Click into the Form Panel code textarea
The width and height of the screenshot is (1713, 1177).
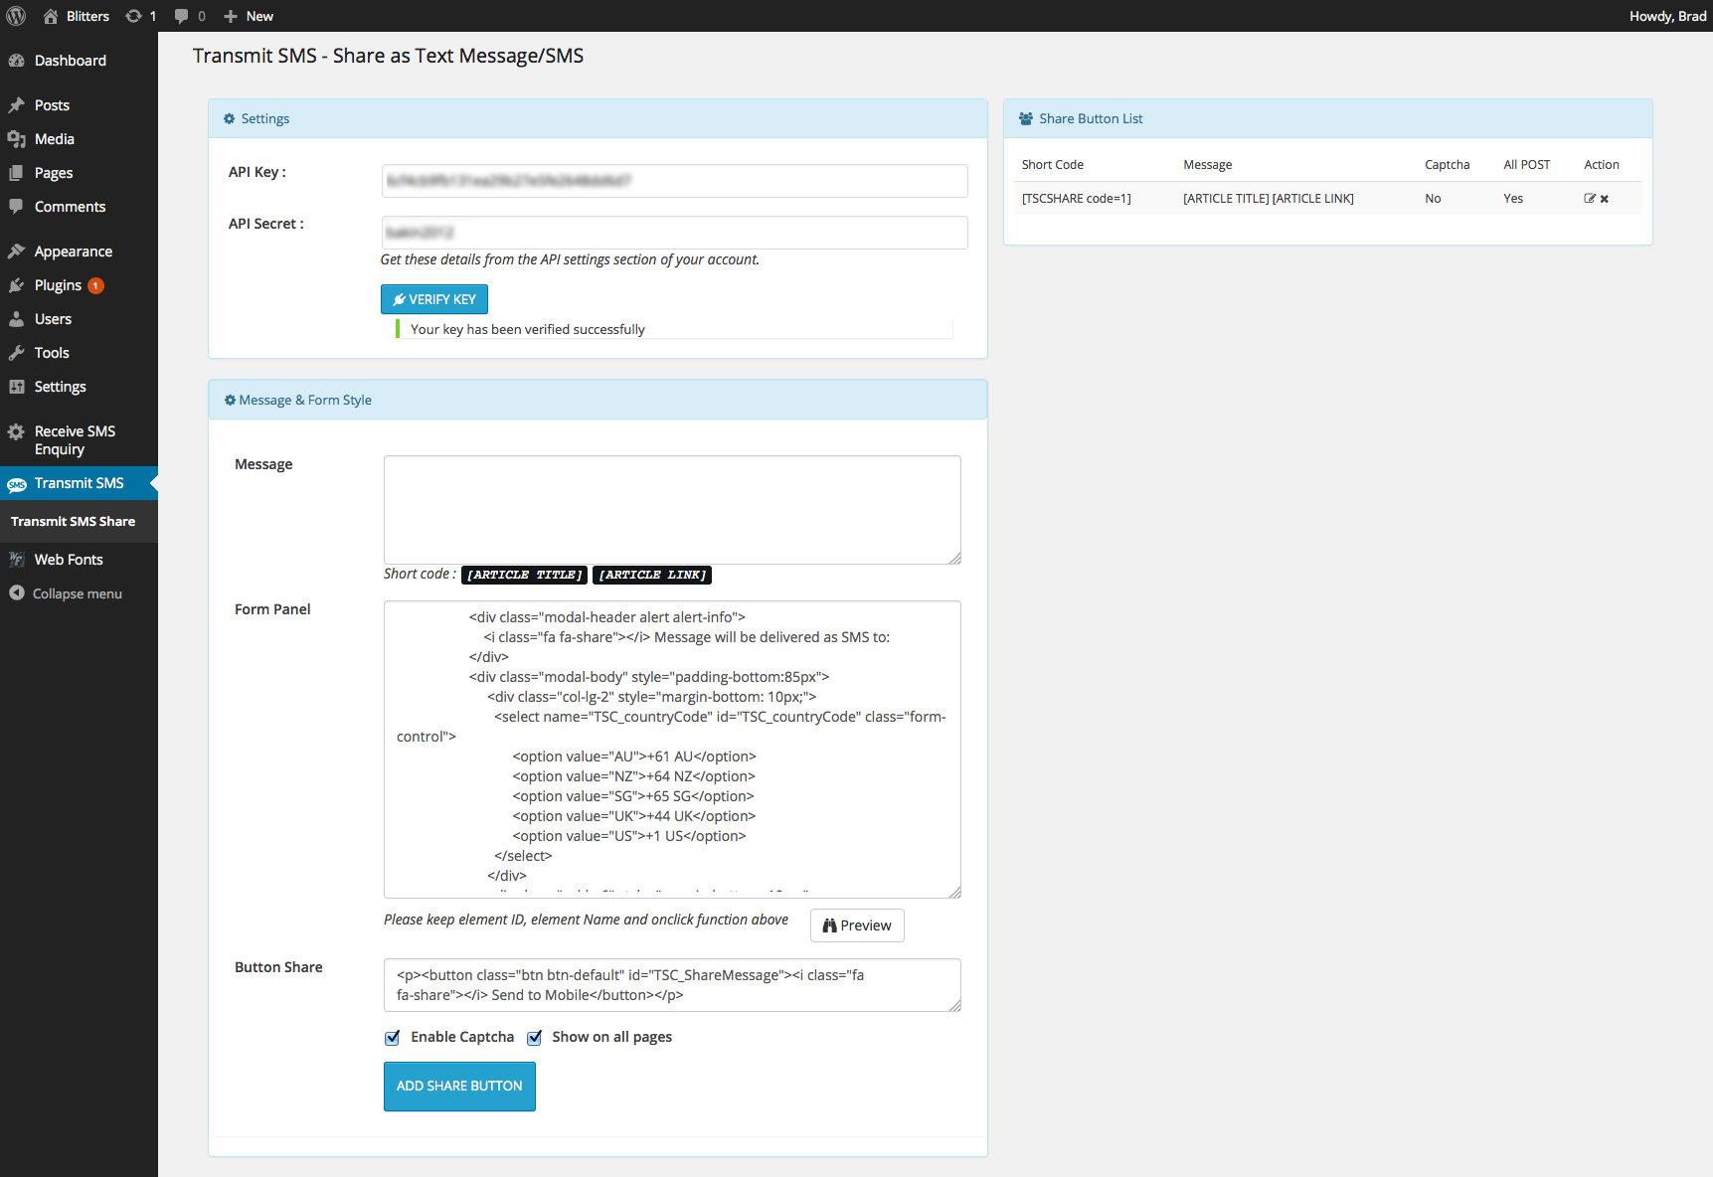pyautogui.click(x=672, y=750)
